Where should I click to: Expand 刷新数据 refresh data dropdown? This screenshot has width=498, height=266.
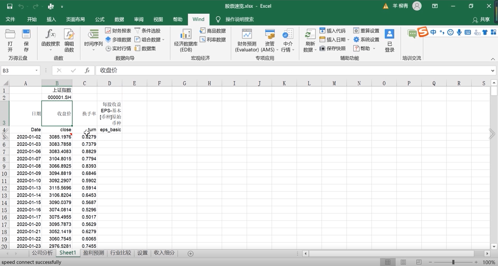316,50
